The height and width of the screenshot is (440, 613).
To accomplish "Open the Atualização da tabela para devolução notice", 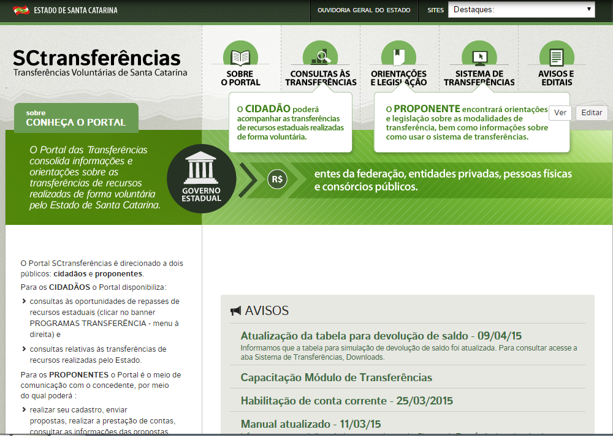I will click(381, 336).
